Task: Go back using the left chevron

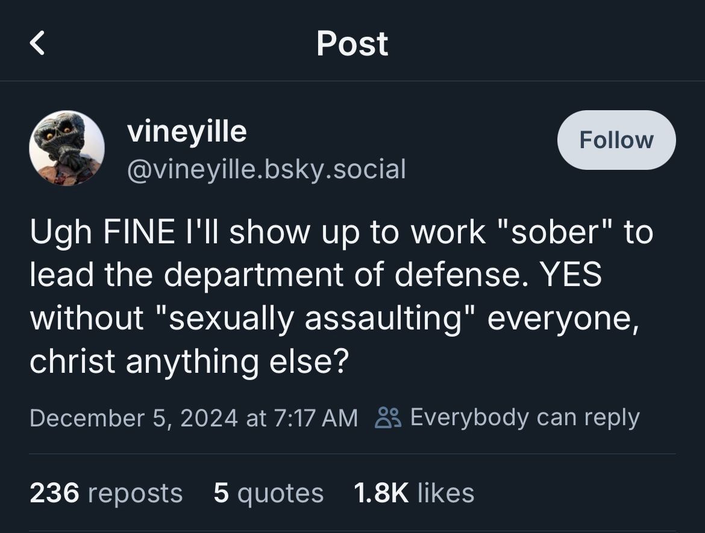Action: (x=37, y=43)
